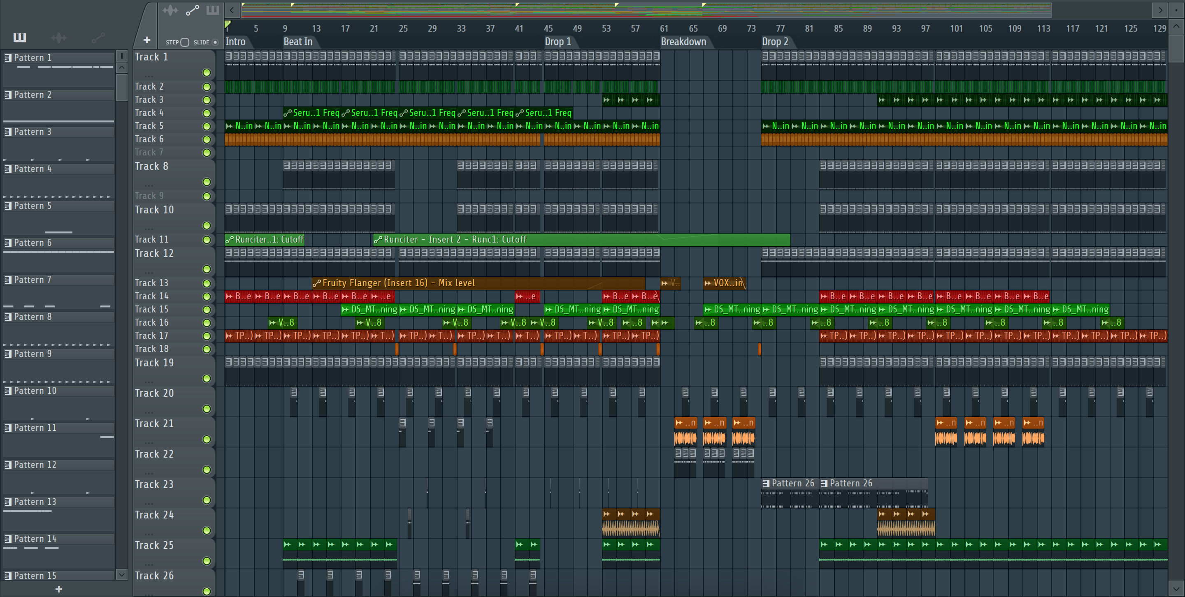Select the Track 23 header
The image size is (1185, 597).
click(174, 492)
